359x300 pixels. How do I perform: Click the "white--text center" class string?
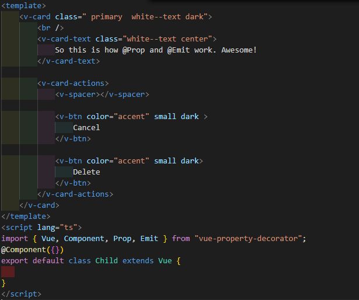(x=168, y=39)
